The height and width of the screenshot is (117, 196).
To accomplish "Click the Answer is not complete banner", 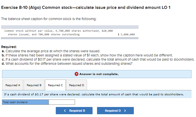I will pyautogui.click(x=97, y=74).
